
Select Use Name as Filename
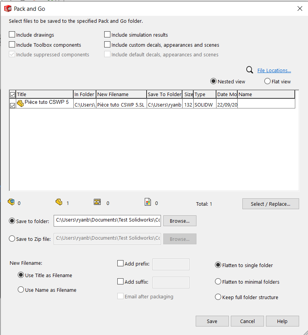tap(21, 290)
